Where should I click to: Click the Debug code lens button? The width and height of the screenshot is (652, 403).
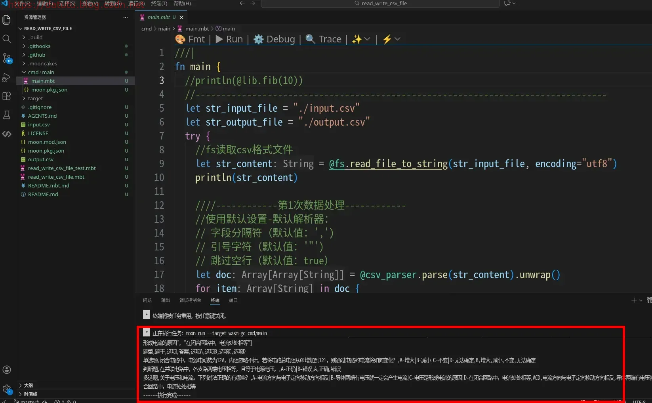tap(275, 39)
